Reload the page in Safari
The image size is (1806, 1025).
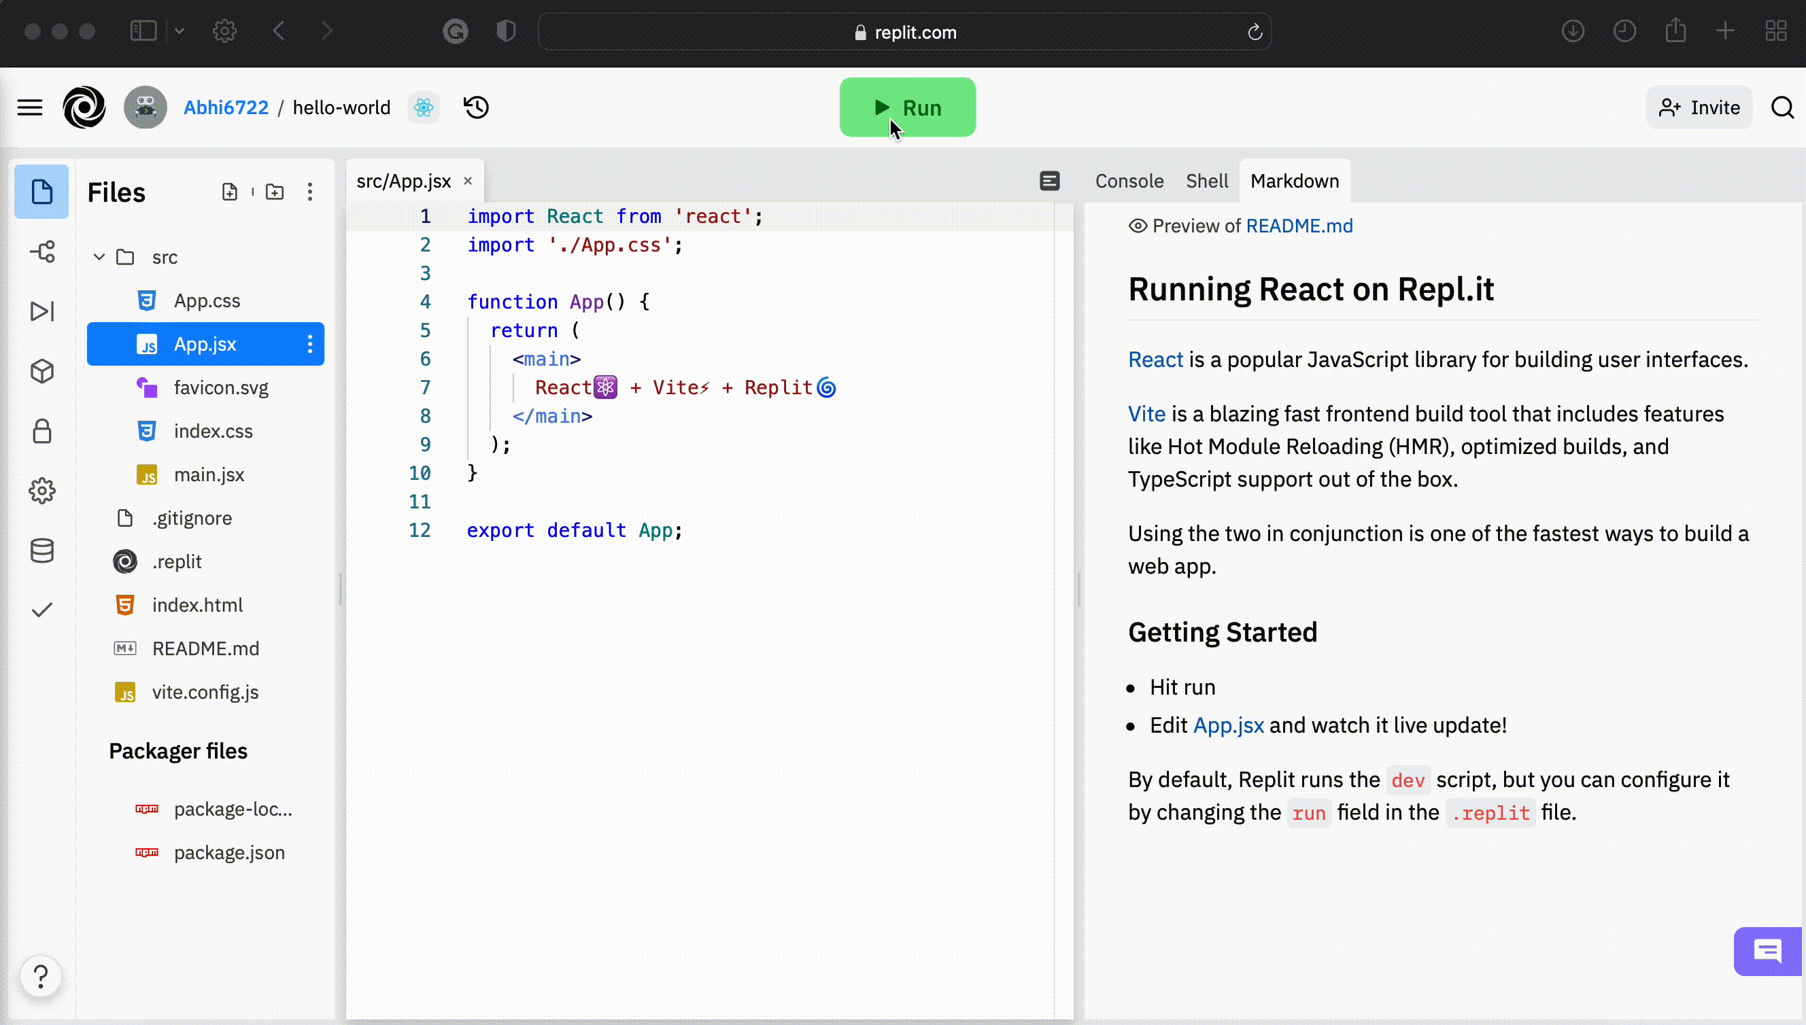(x=1255, y=32)
